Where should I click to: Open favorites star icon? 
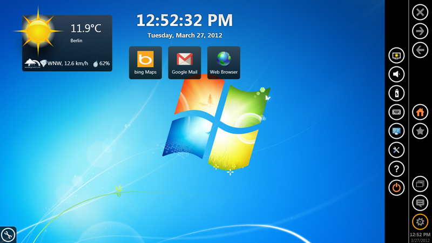coord(420,131)
